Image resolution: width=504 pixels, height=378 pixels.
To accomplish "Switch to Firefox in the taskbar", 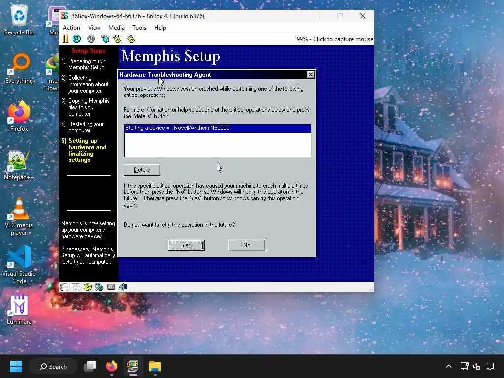I will (x=112, y=366).
